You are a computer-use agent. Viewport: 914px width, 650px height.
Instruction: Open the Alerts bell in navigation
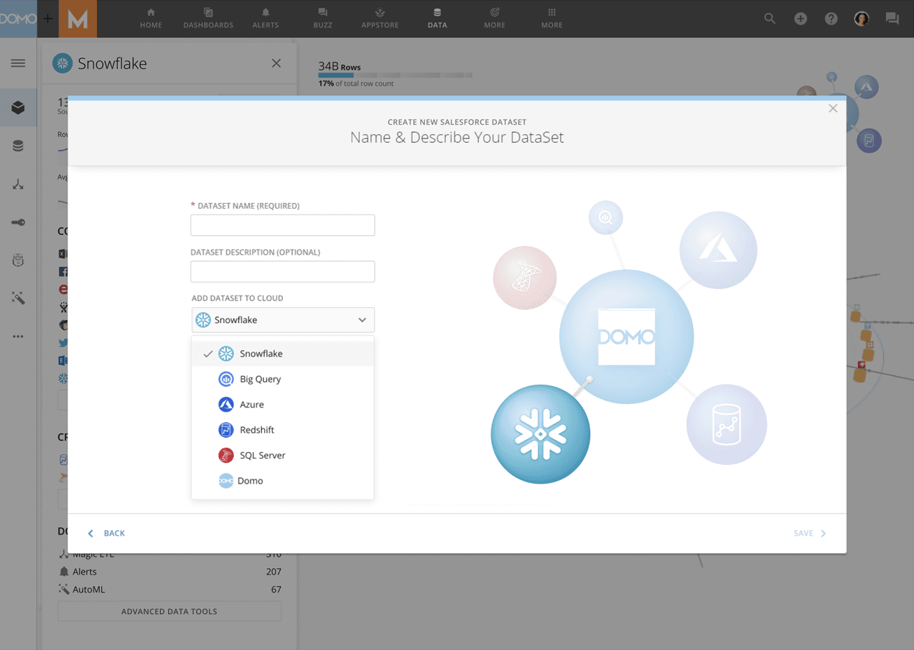coord(265,19)
